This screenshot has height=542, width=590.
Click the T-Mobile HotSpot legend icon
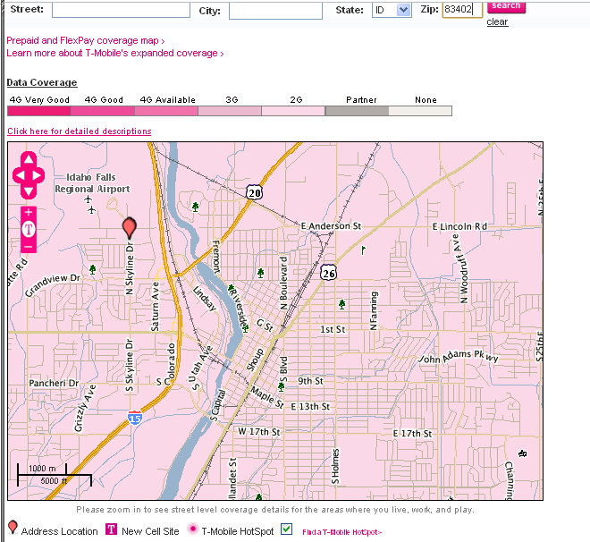click(x=193, y=529)
